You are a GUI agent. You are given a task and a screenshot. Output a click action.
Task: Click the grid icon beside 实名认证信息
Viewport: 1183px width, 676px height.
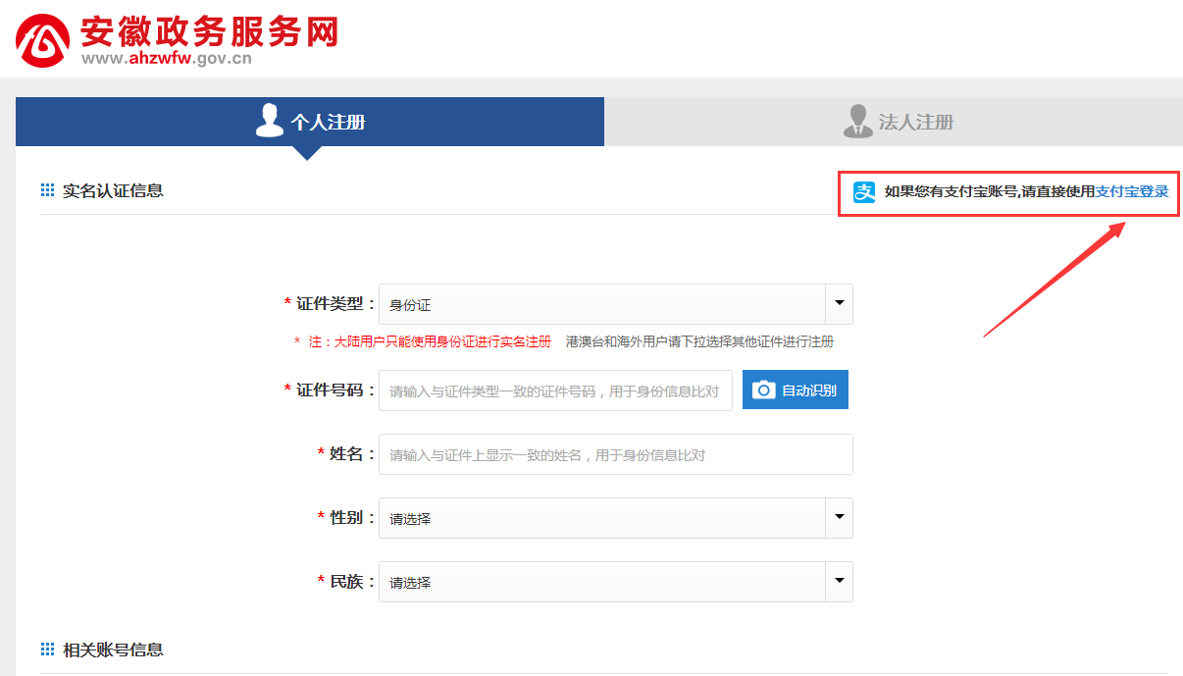[x=47, y=190]
